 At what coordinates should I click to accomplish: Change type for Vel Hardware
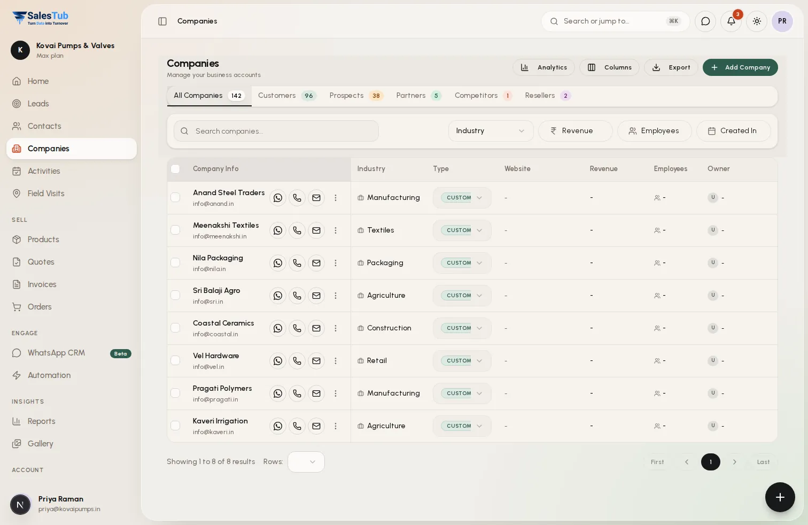[x=462, y=361]
